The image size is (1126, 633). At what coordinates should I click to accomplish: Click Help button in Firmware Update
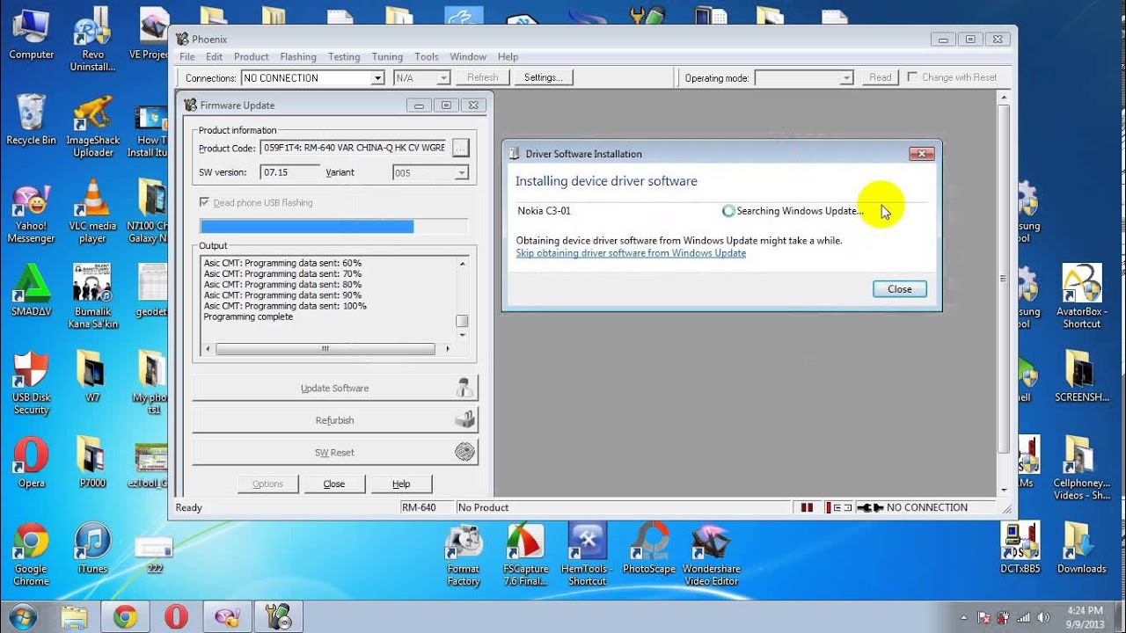[x=401, y=484]
